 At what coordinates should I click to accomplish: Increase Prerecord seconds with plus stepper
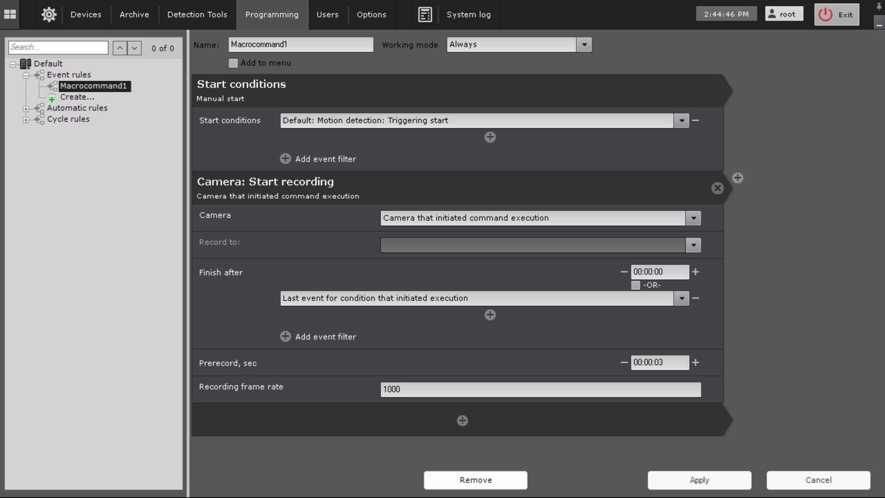[696, 362]
